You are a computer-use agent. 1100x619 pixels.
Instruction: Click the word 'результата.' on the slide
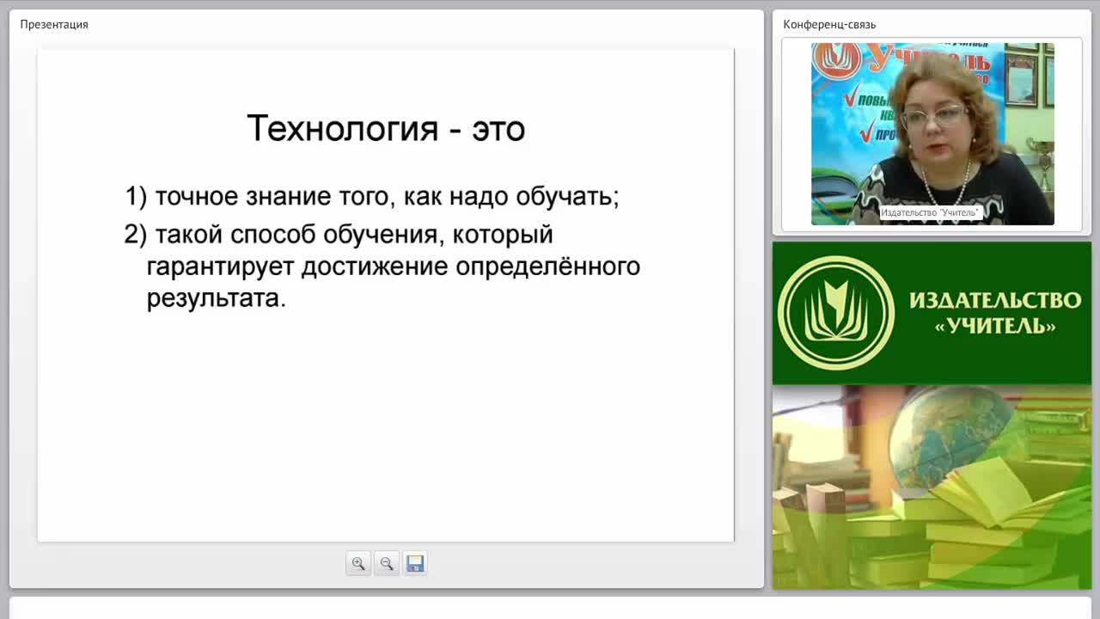coord(216,298)
